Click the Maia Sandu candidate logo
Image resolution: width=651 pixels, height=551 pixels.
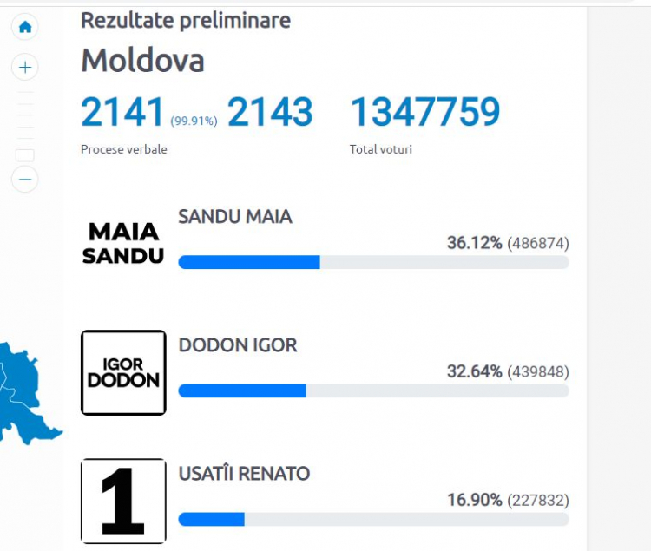[123, 244]
